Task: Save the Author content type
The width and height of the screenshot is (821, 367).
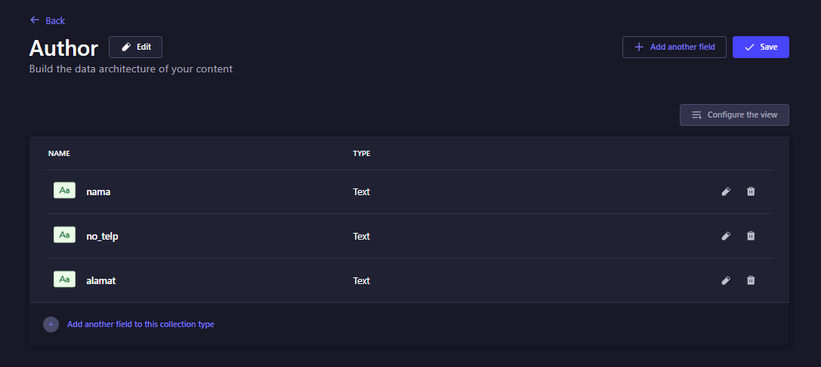Action: click(761, 47)
